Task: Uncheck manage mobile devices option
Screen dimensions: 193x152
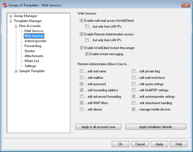Action: click(134, 109)
